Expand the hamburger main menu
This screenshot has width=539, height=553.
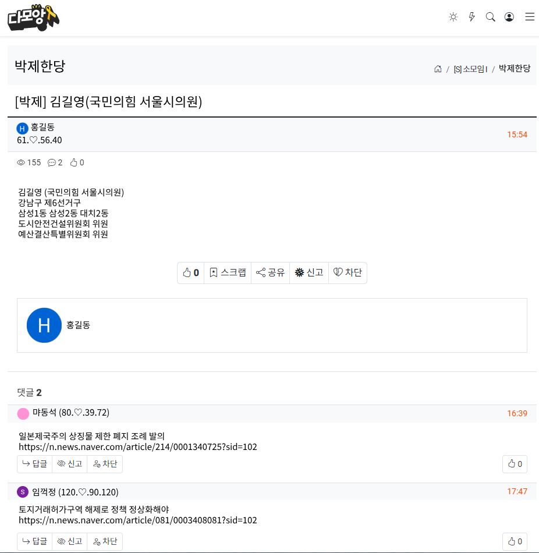point(530,17)
